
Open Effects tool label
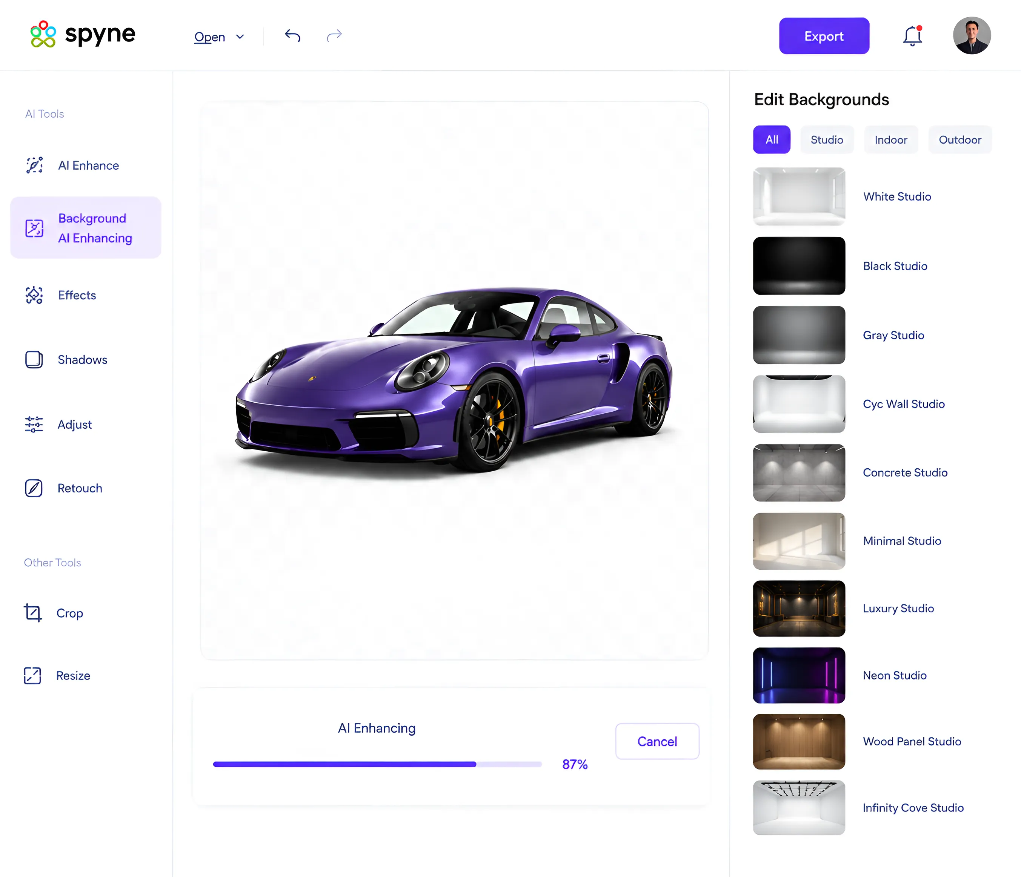tap(77, 296)
